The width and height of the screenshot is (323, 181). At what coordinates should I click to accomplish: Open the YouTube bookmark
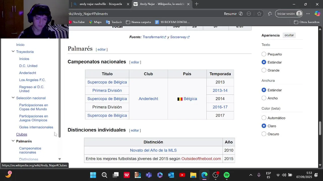76,22
